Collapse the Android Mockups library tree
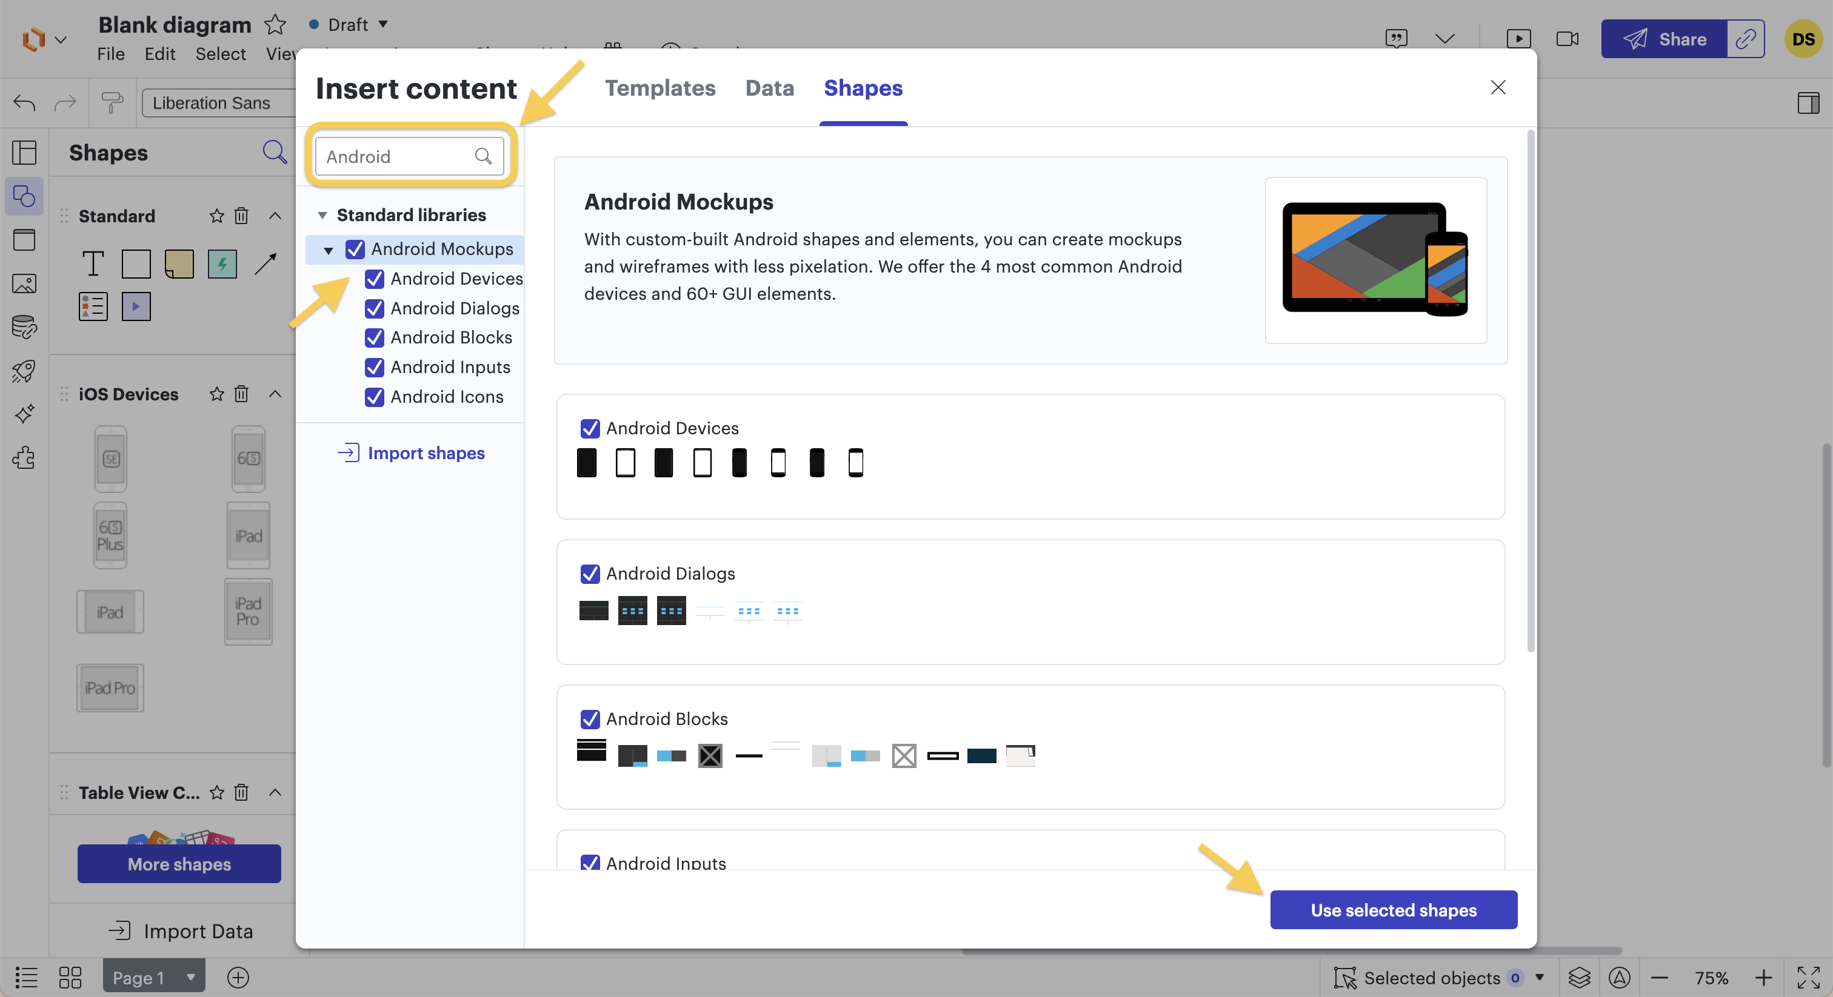Viewport: 1833px width, 997px height. pyautogui.click(x=328, y=250)
